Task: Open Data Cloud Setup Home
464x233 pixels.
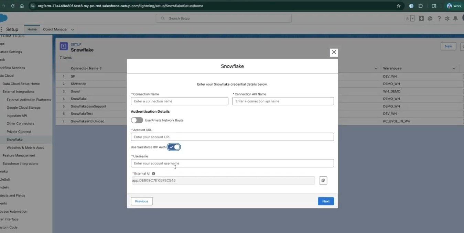Action: pos(21,84)
